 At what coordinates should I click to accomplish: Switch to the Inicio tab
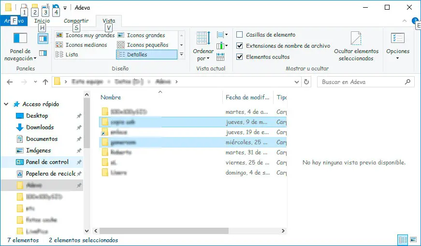42,21
